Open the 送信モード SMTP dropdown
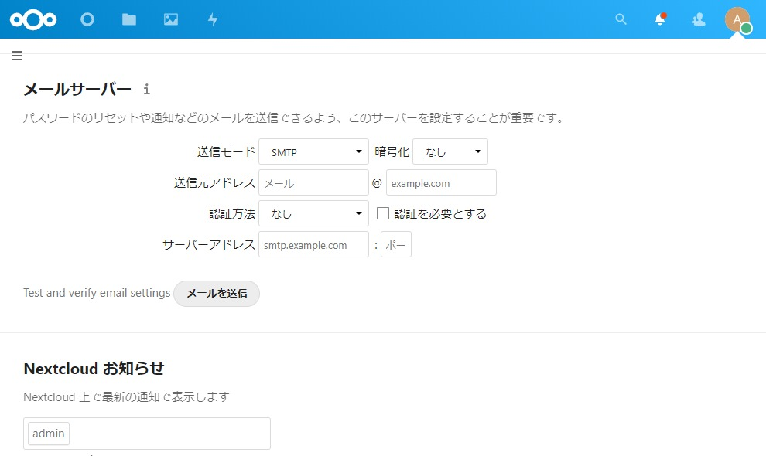 [313, 151]
